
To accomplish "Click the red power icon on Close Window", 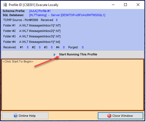I will 109,116.
